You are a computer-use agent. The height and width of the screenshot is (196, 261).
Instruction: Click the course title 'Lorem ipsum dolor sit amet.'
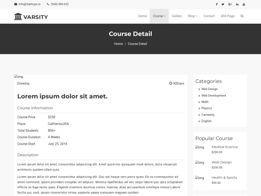click(62, 96)
